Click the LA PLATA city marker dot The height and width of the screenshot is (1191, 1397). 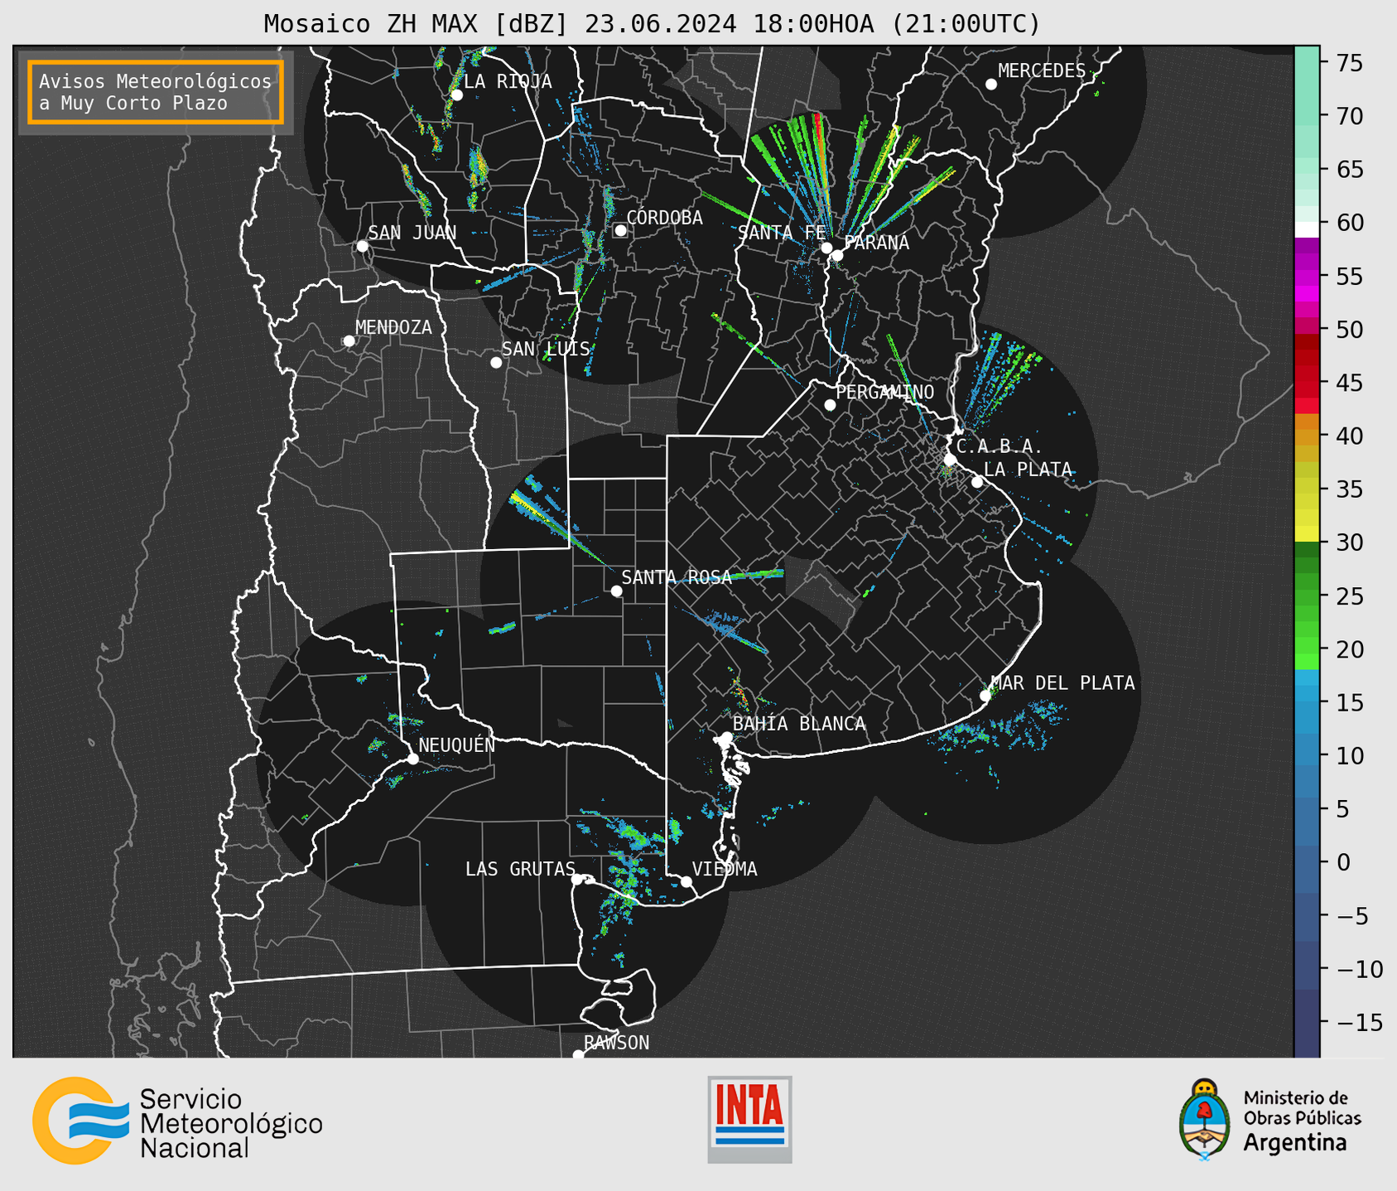977,482
